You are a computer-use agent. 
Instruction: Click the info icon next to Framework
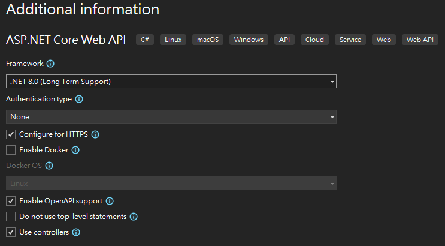(50, 64)
